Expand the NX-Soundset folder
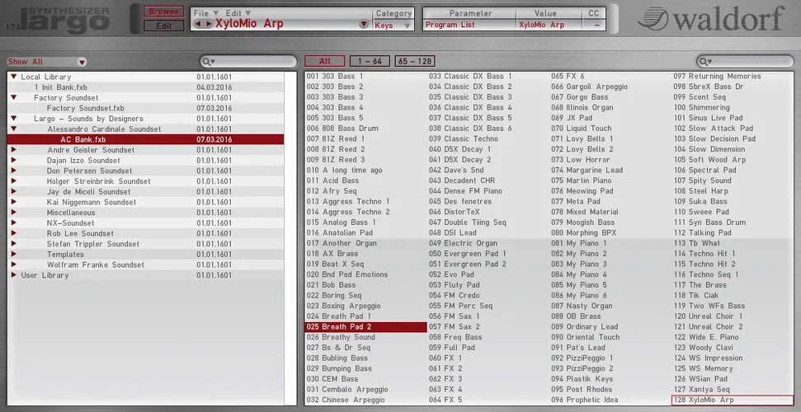The width and height of the screenshot is (801, 412). (x=14, y=222)
